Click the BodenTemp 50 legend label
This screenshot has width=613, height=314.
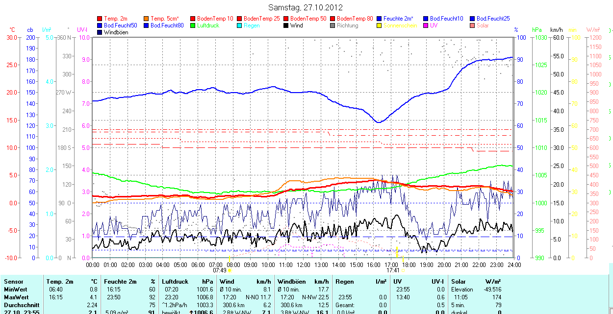(x=309, y=19)
